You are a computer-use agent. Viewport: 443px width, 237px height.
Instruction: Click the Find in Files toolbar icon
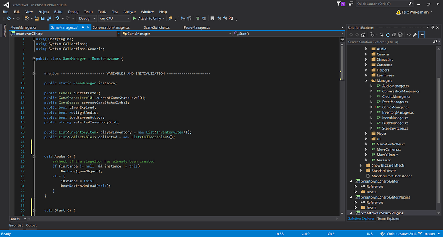pyautogui.click(x=171, y=18)
